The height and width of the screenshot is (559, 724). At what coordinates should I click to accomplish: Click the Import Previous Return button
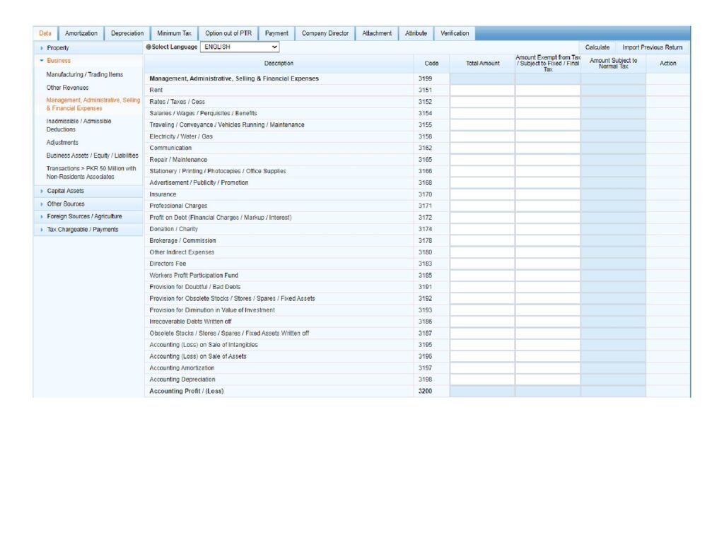pos(652,47)
